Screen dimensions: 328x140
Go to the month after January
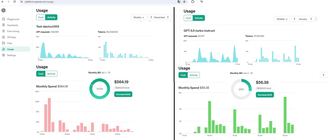(311, 19)
